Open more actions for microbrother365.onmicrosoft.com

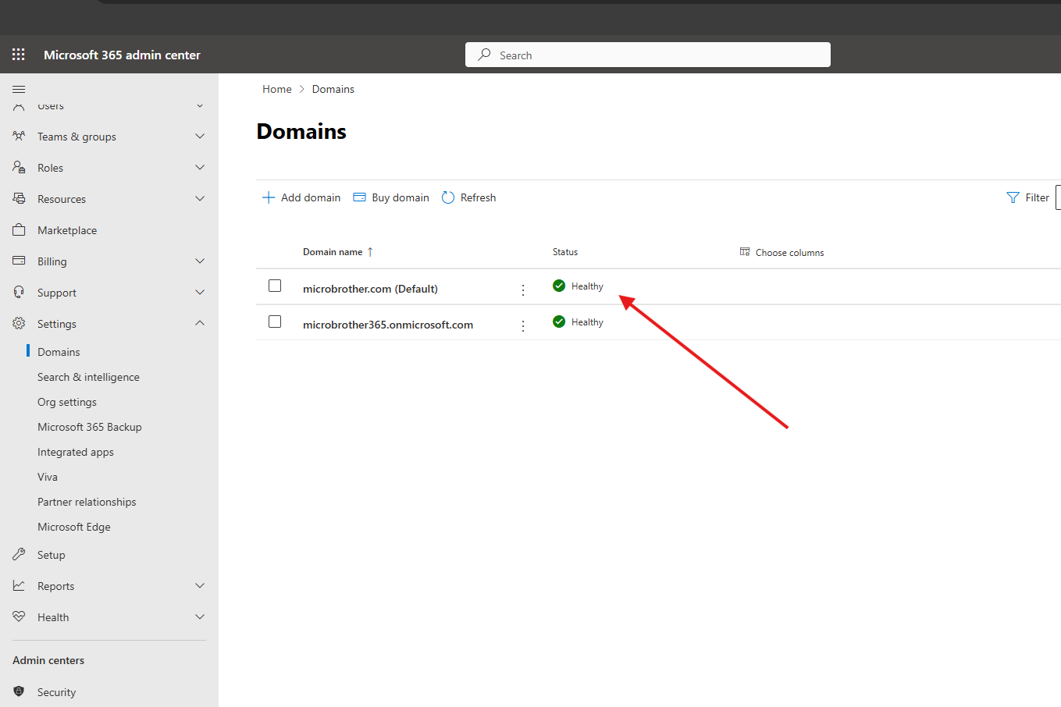click(x=523, y=325)
